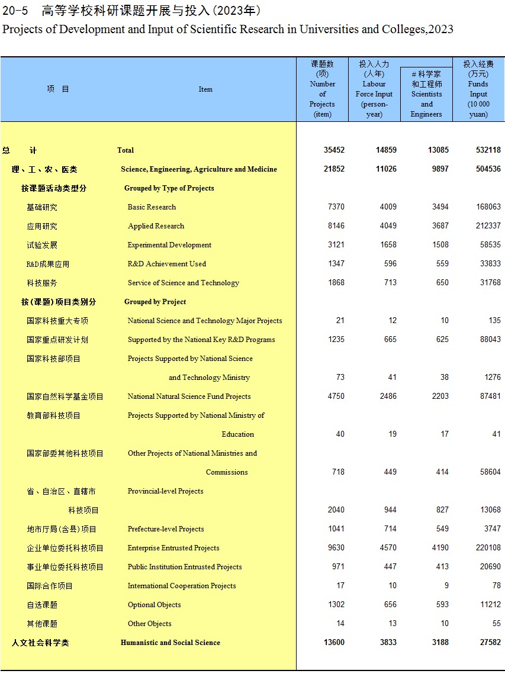Click 'National Science and Technology Major Projects'
This screenshot has height=690, width=505.
pyautogui.click(x=205, y=321)
